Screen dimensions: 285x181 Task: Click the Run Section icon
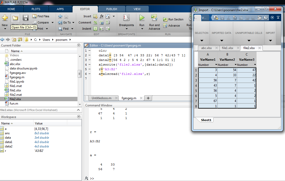coord(165,19)
